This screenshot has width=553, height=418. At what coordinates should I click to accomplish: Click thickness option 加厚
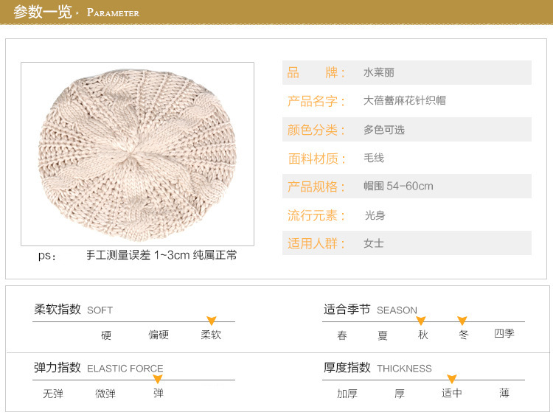pyautogui.click(x=347, y=394)
